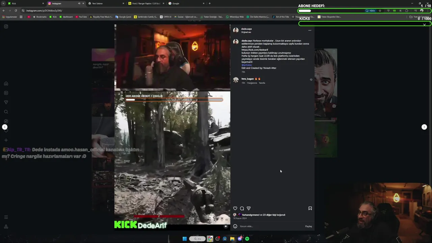Open the Instagram logo at the sidebar top
This screenshot has height=243, width=432.
(x=6, y=26)
